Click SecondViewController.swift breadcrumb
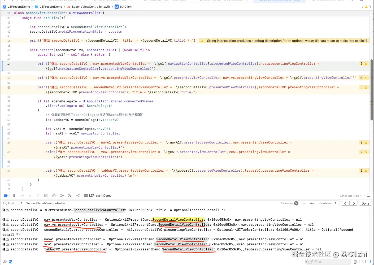This screenshot has width=374, height=265. click(89, 7)
